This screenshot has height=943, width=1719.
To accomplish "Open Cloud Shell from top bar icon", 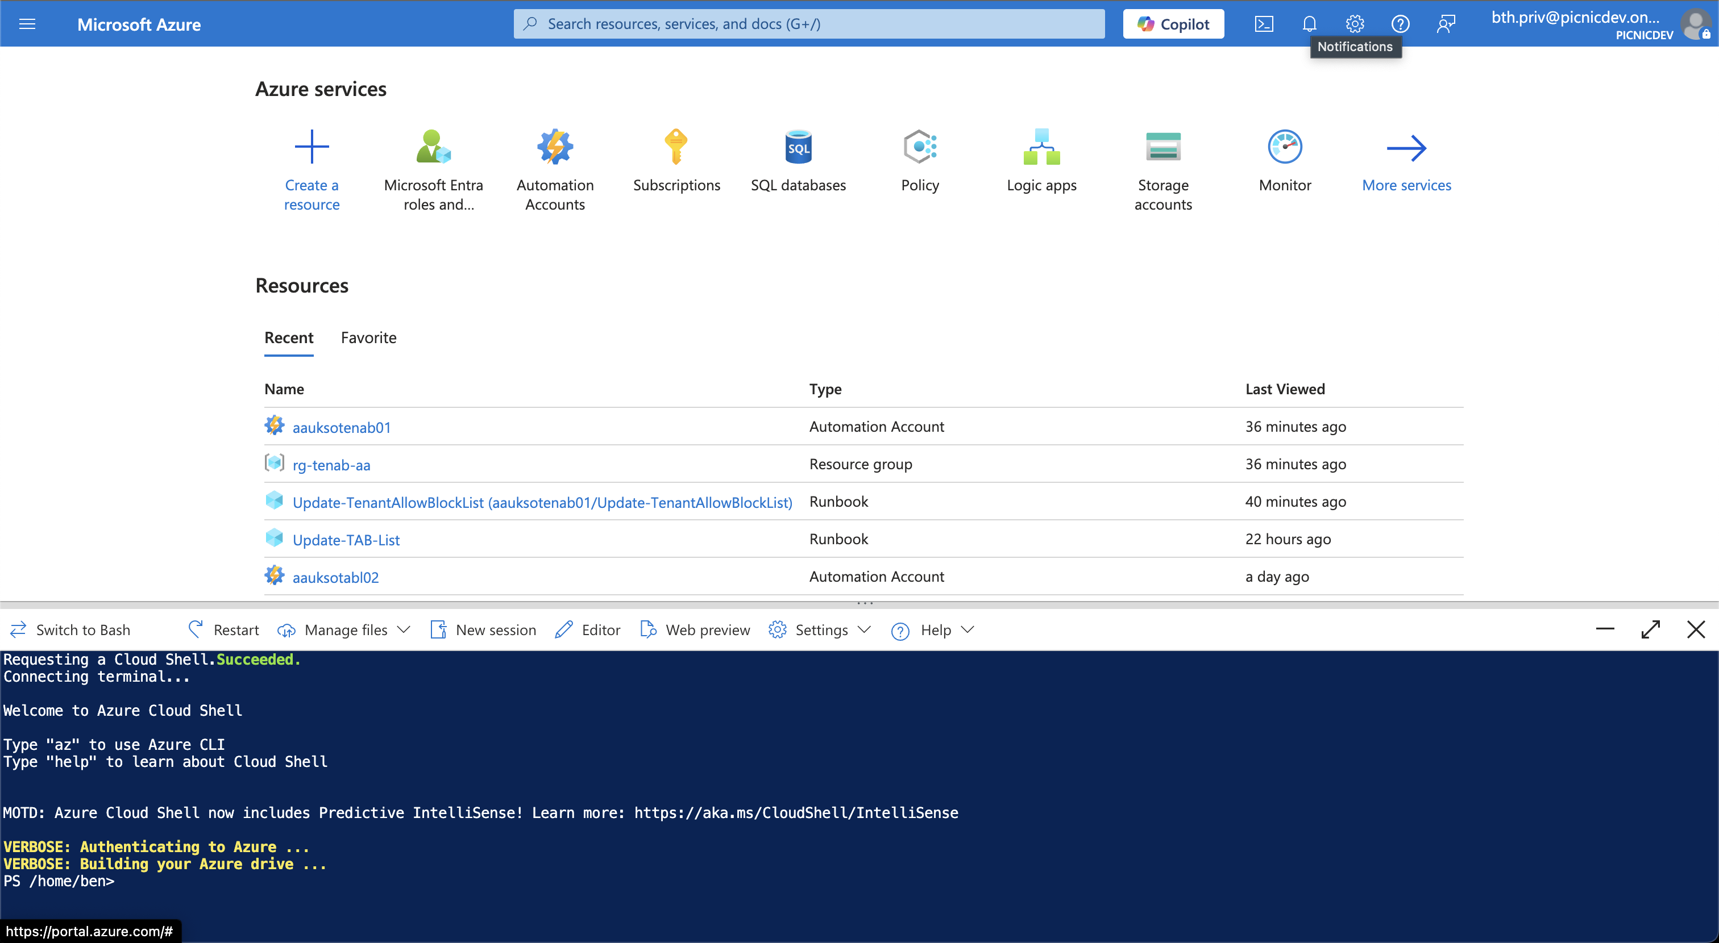I will tap(1264, 24).
